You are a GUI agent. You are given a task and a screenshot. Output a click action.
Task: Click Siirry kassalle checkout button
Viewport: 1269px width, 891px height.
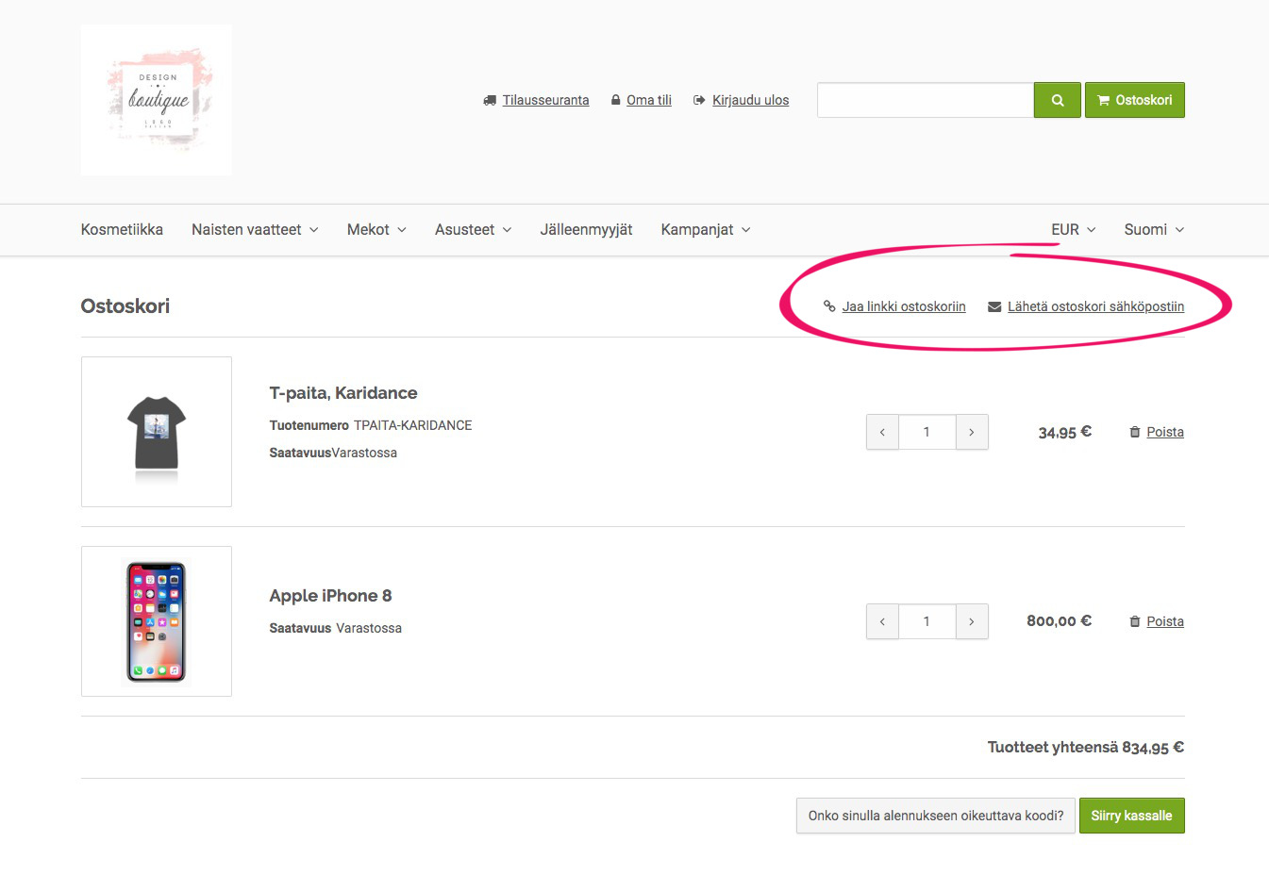(x=1131, y=816)
